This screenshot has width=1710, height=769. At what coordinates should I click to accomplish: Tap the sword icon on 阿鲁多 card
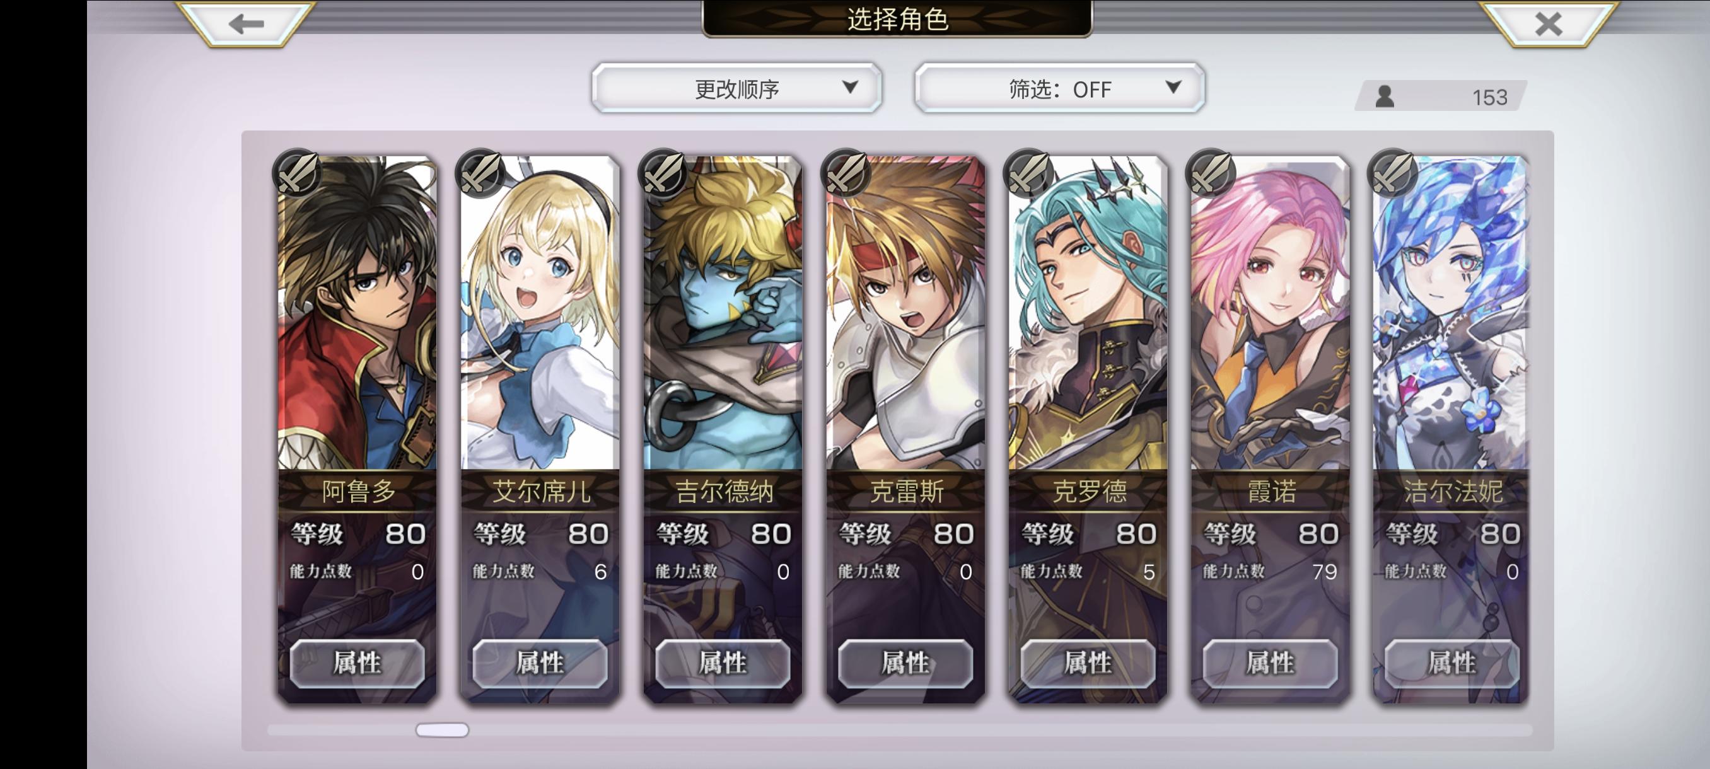pyautogui.click(x=298, y=174)
